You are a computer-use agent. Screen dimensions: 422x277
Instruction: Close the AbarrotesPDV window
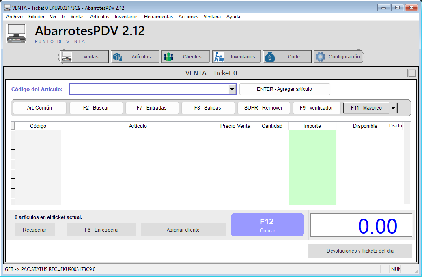pyautogui.click(x=411, y=8)
